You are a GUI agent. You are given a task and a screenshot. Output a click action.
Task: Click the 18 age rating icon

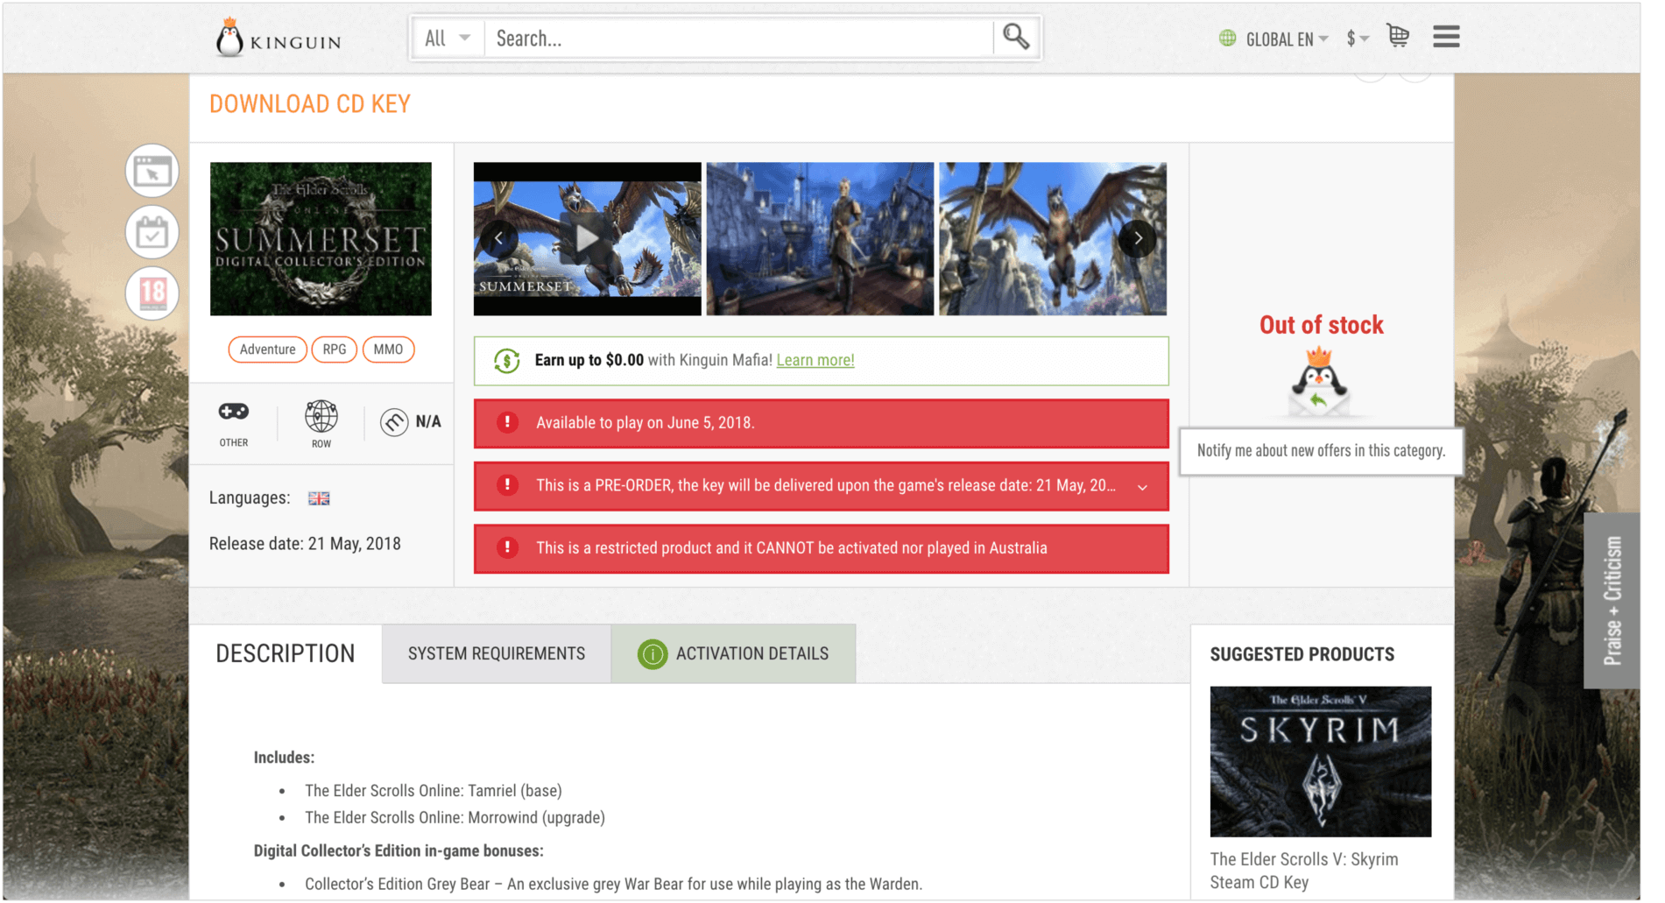click(152, 293)
